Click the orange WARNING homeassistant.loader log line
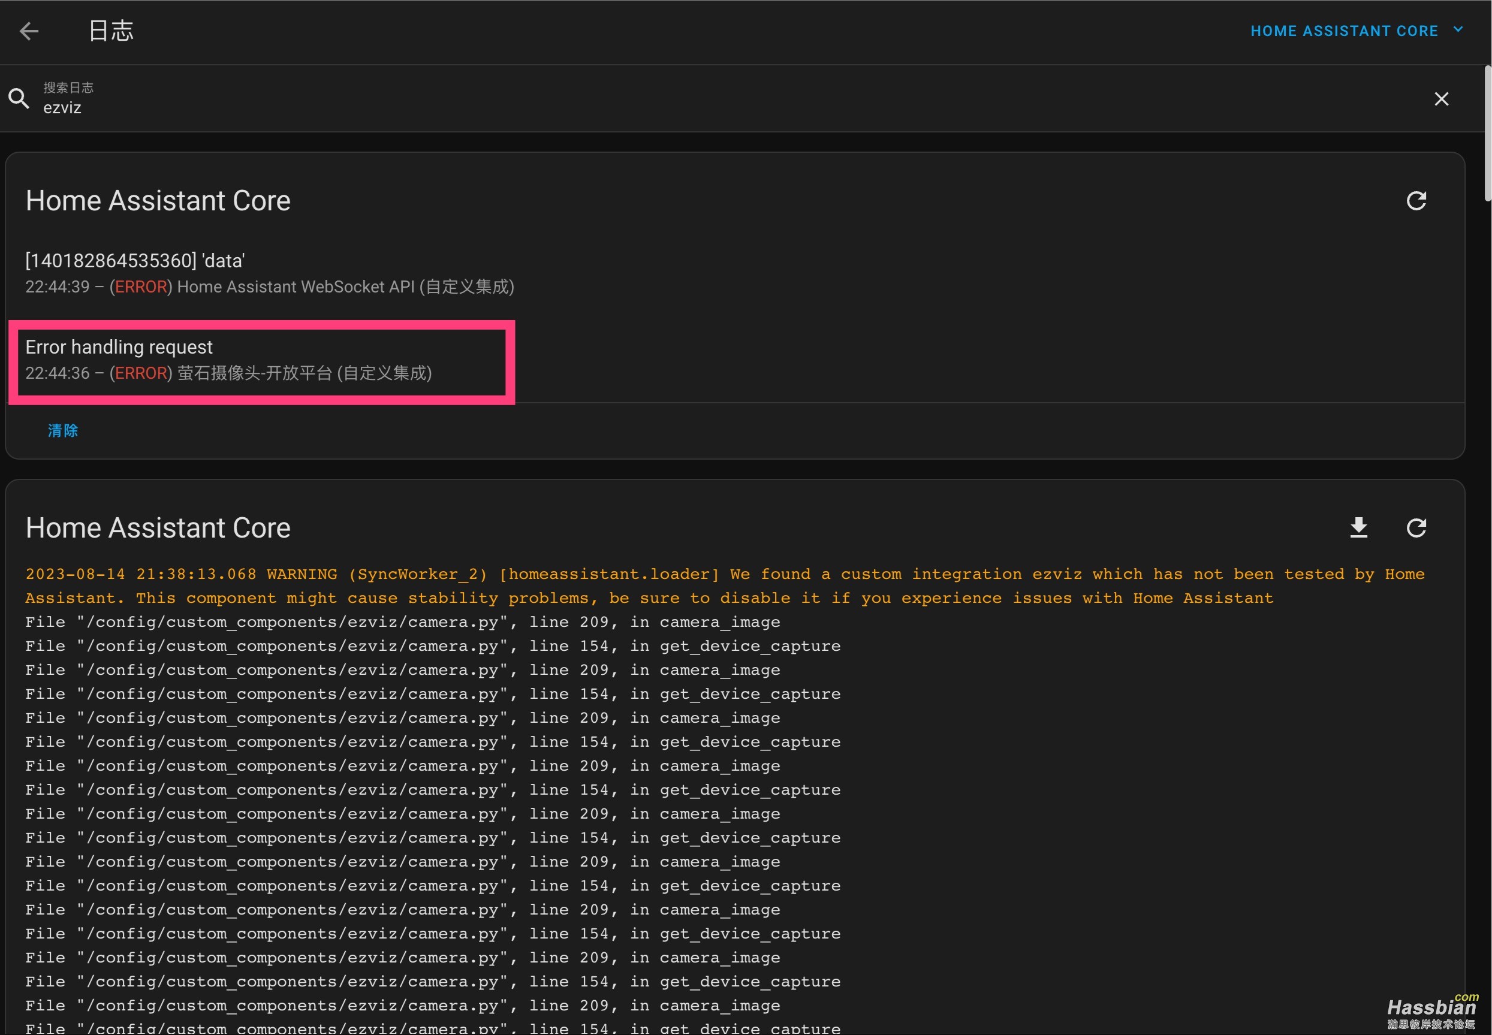 [725, 586]
